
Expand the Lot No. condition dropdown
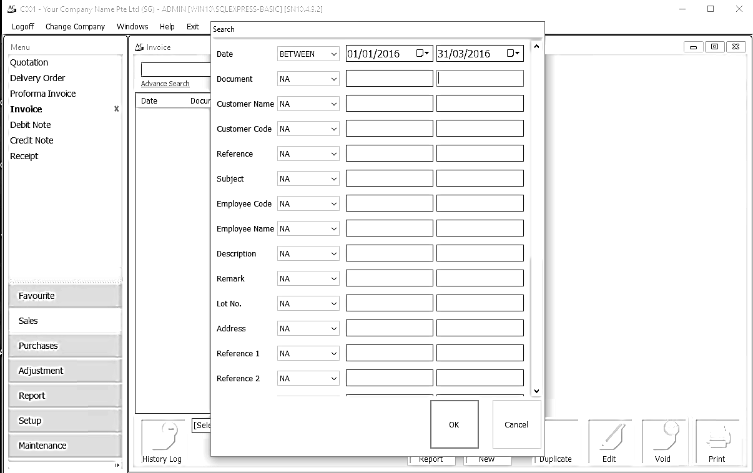pos(334,304)
